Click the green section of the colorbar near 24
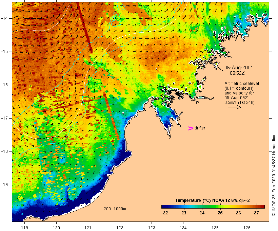 pyautogui.click(x=202, y=207)
